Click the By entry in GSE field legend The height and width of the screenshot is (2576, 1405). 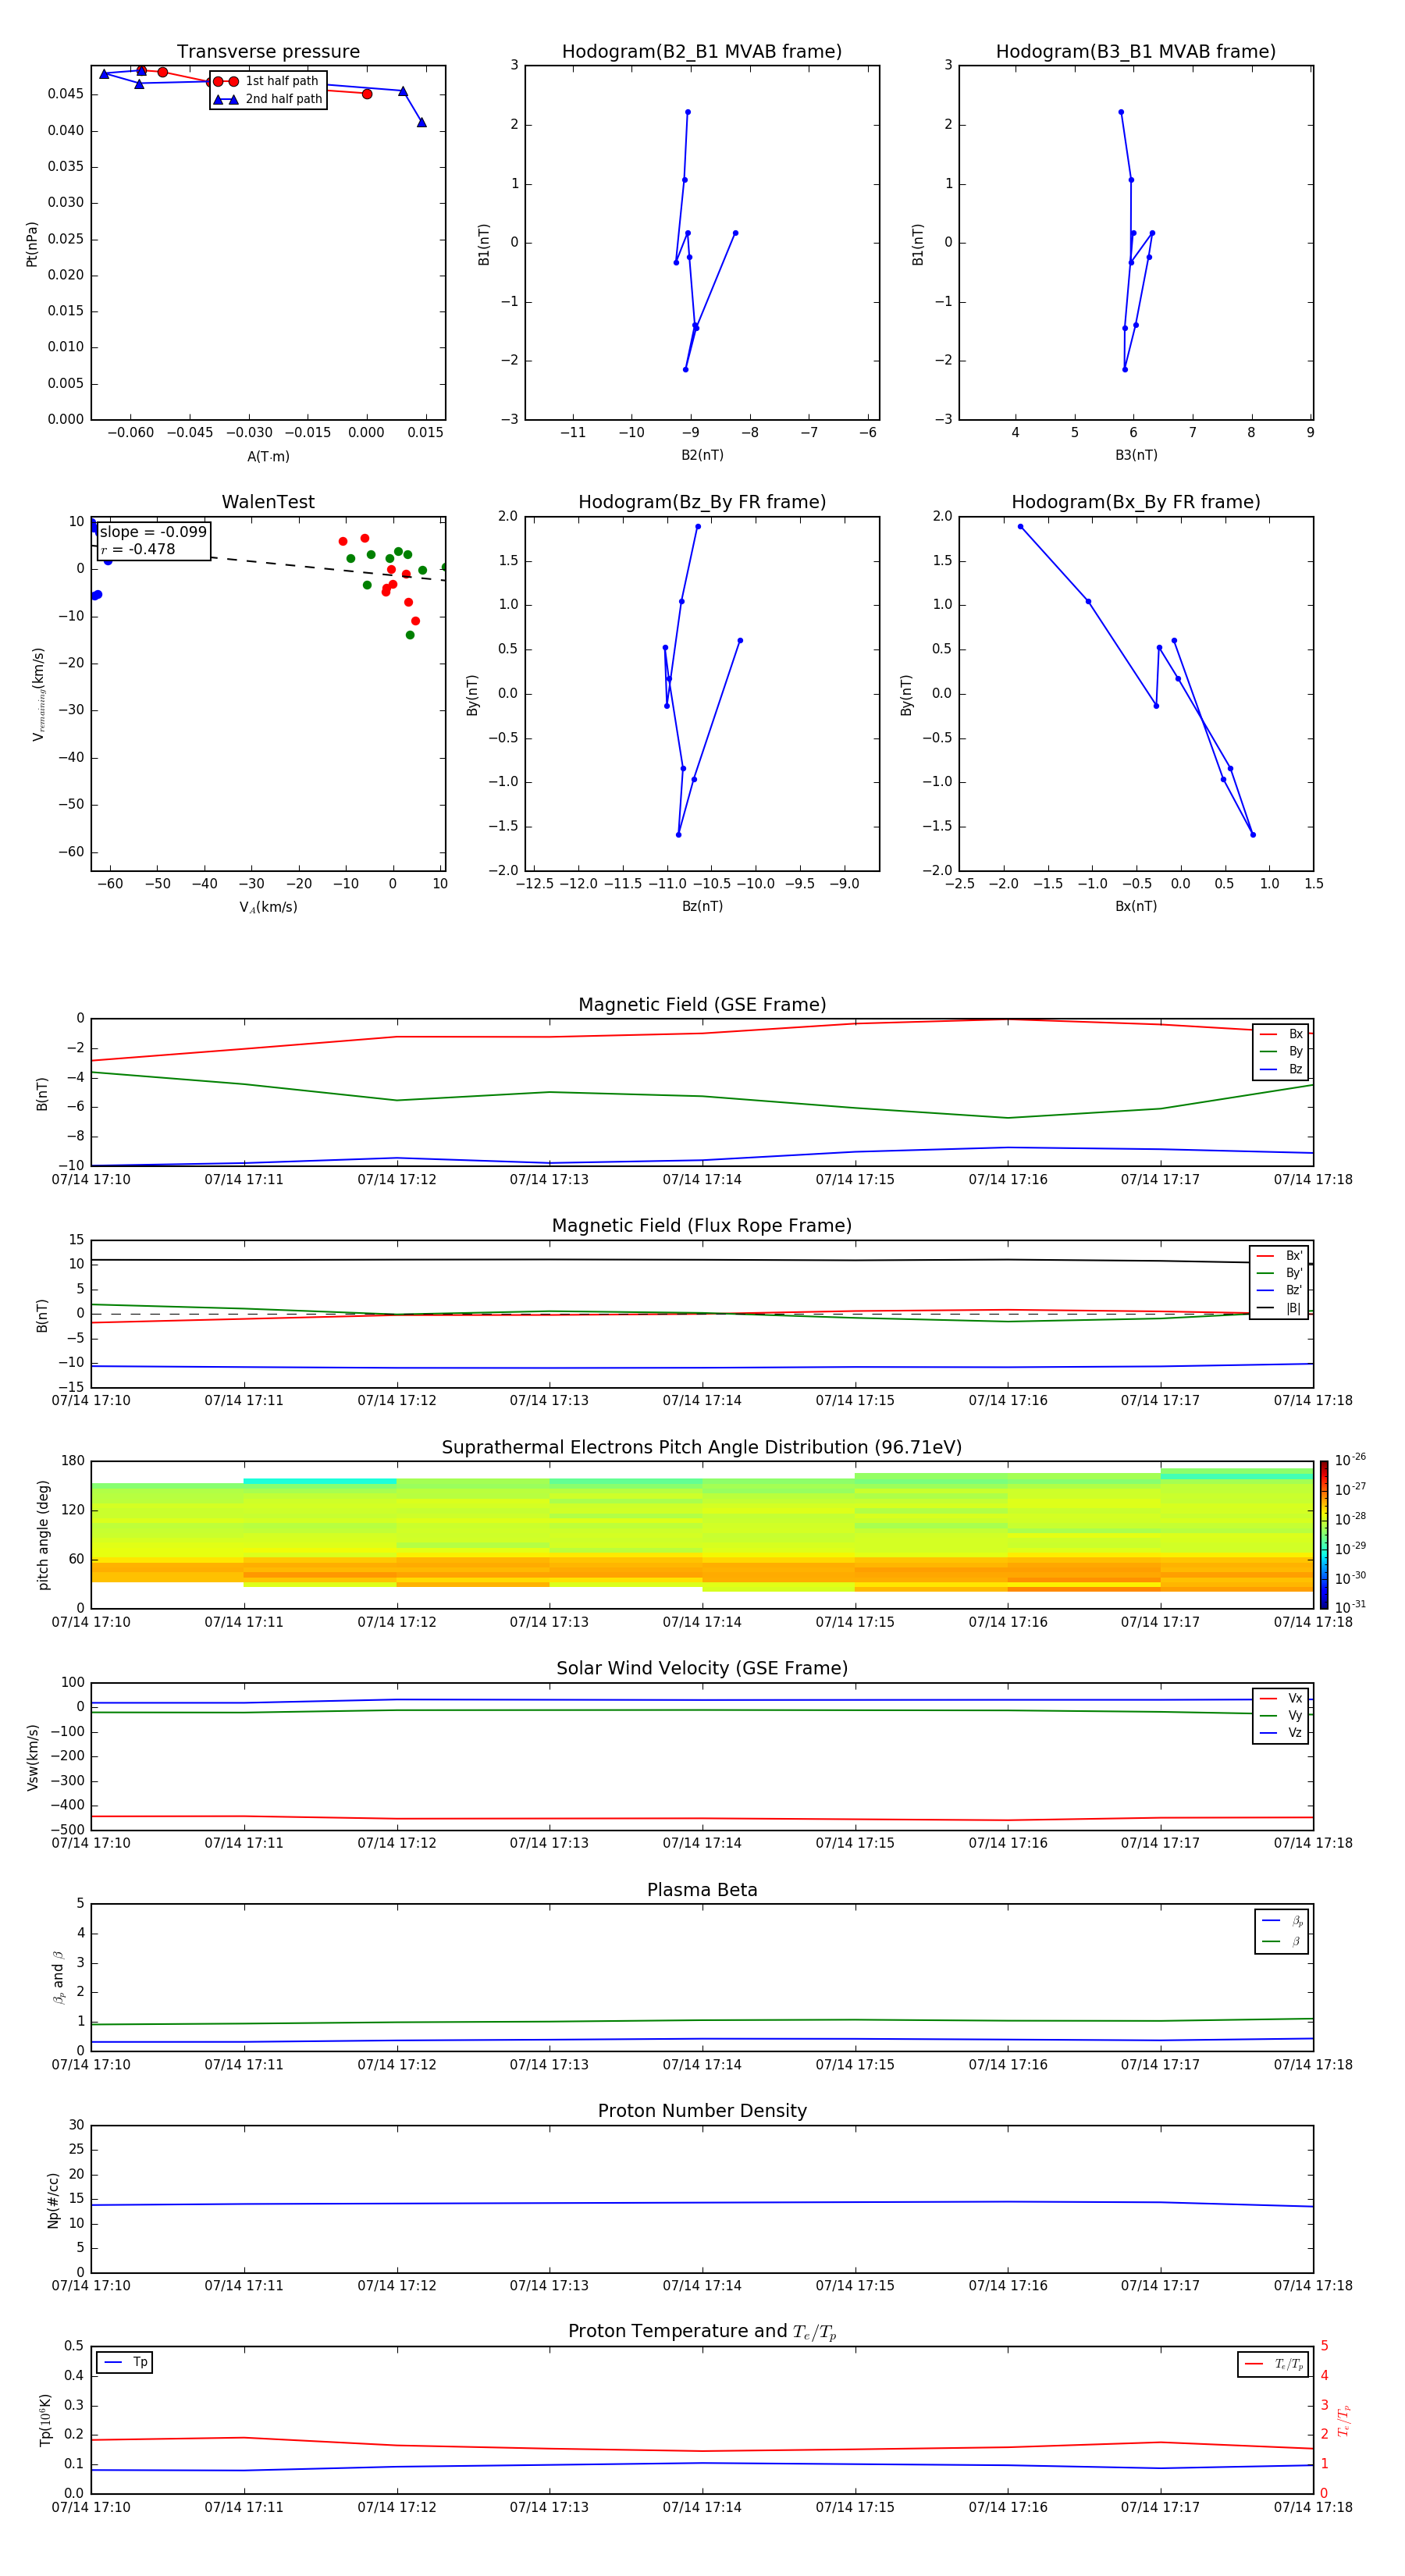pyautogui.click(x=1281, y=1051)
